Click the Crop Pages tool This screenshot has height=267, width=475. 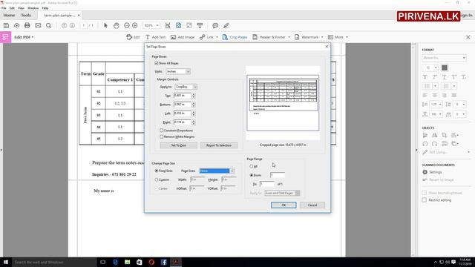click(x=235, y=37)
